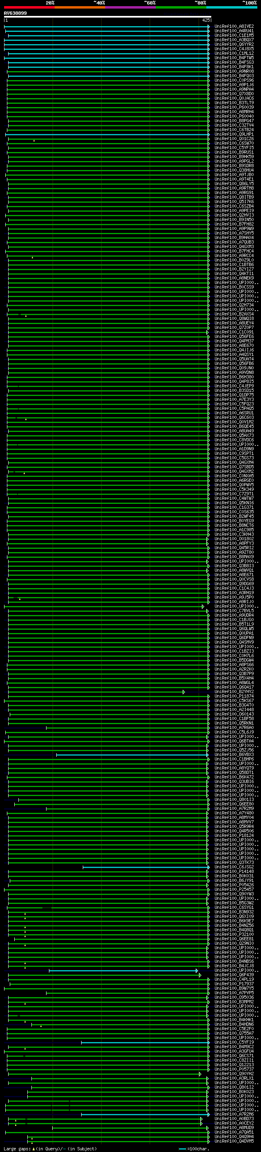This screenshot has height=1152, width=261.
Task: Click the green ~80% identity legend segment
Action: click(x=181, y=7)
